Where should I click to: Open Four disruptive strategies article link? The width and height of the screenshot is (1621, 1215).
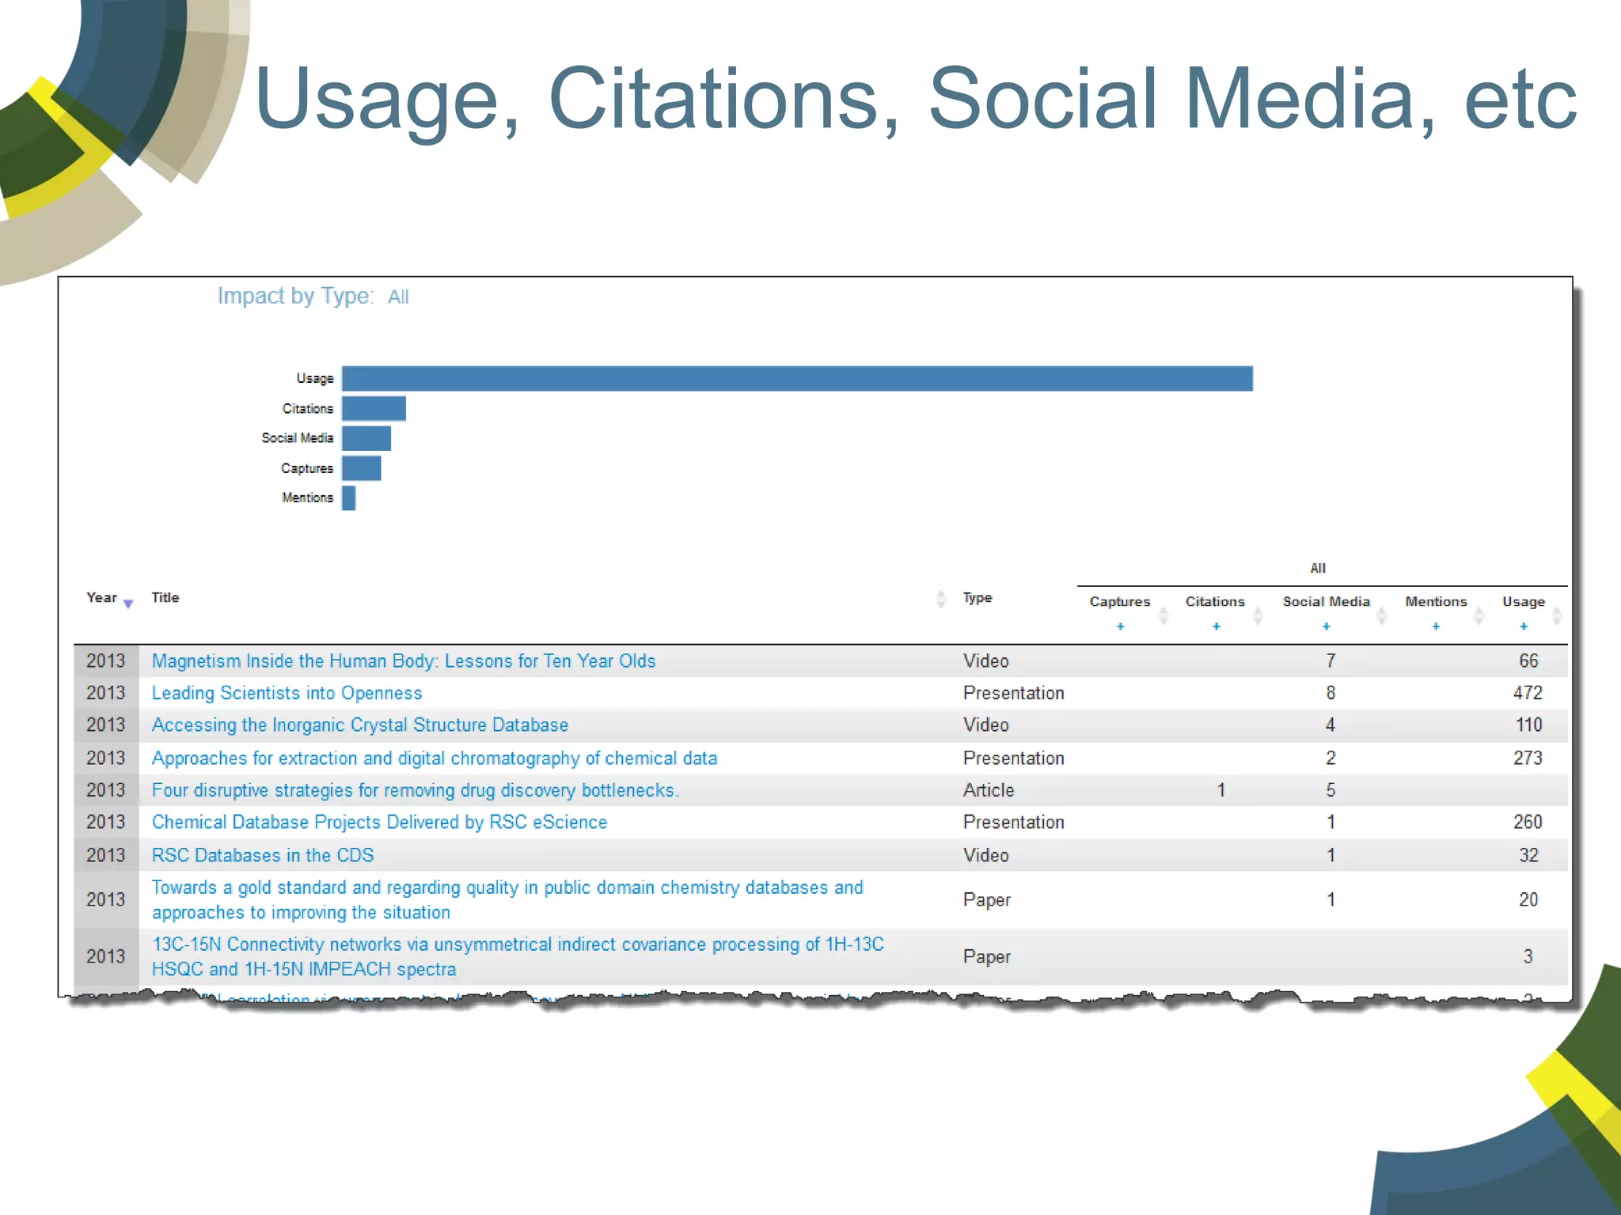click(415, 790)
